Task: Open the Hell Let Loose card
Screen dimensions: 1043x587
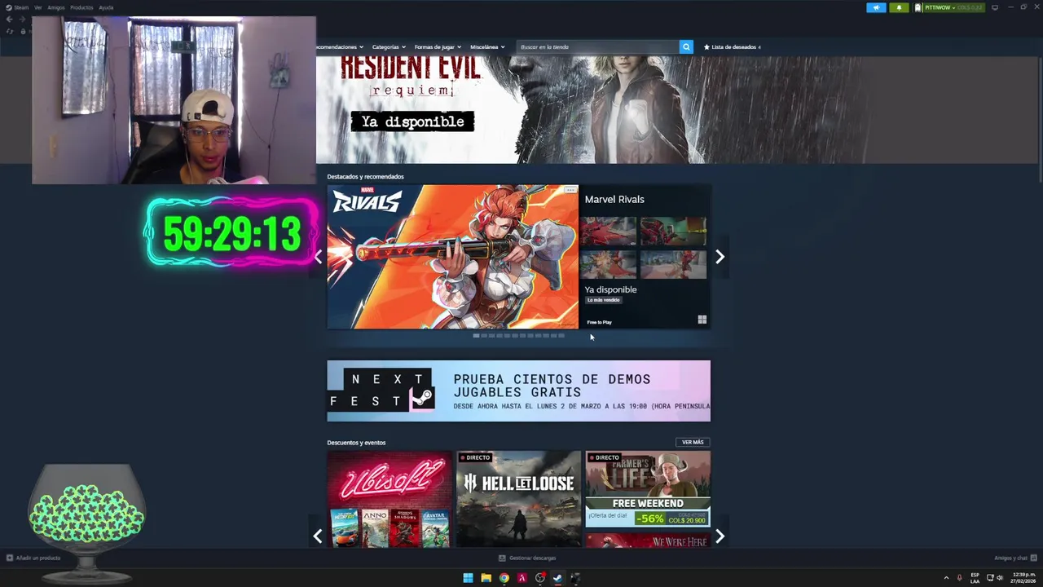Action: [x=518, y=499]
